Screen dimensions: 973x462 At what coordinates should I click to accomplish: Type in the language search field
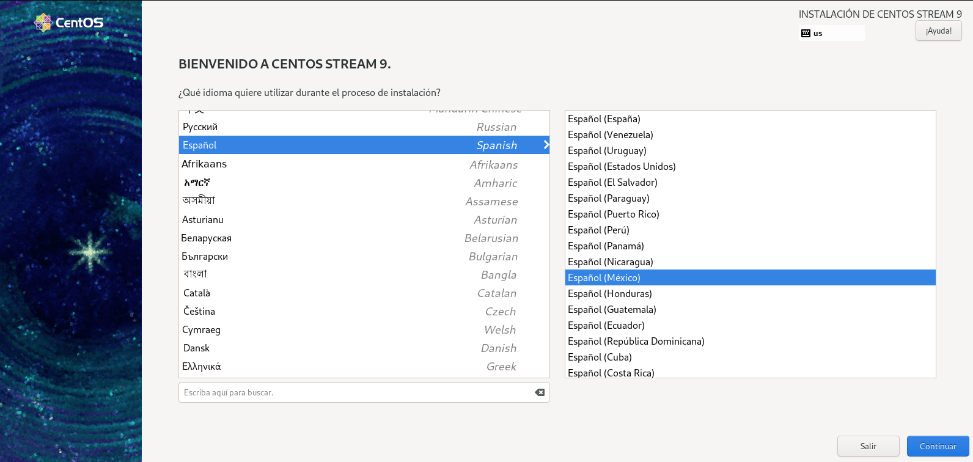(x=354, y=392)
